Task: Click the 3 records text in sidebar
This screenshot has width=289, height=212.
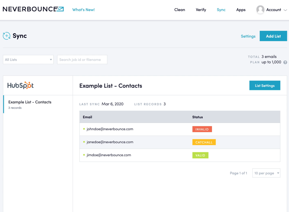Action: coord(15,108)
